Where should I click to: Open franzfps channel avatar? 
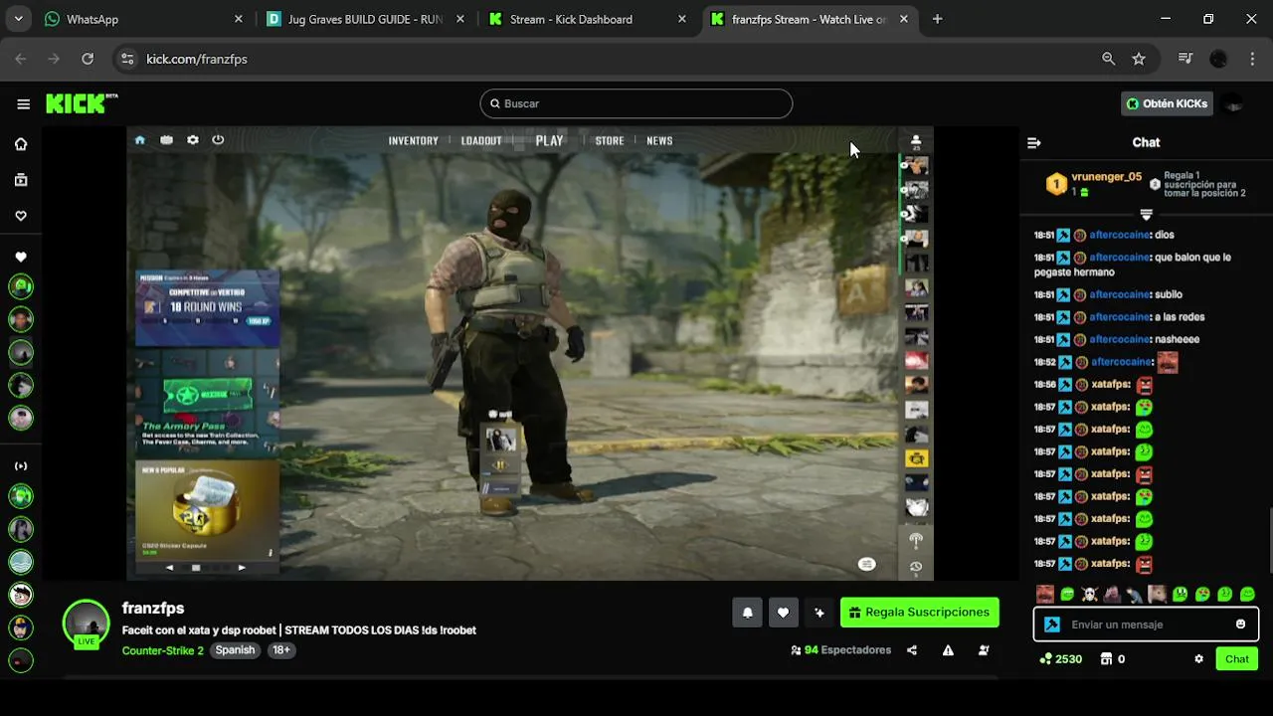pos(86,624)
